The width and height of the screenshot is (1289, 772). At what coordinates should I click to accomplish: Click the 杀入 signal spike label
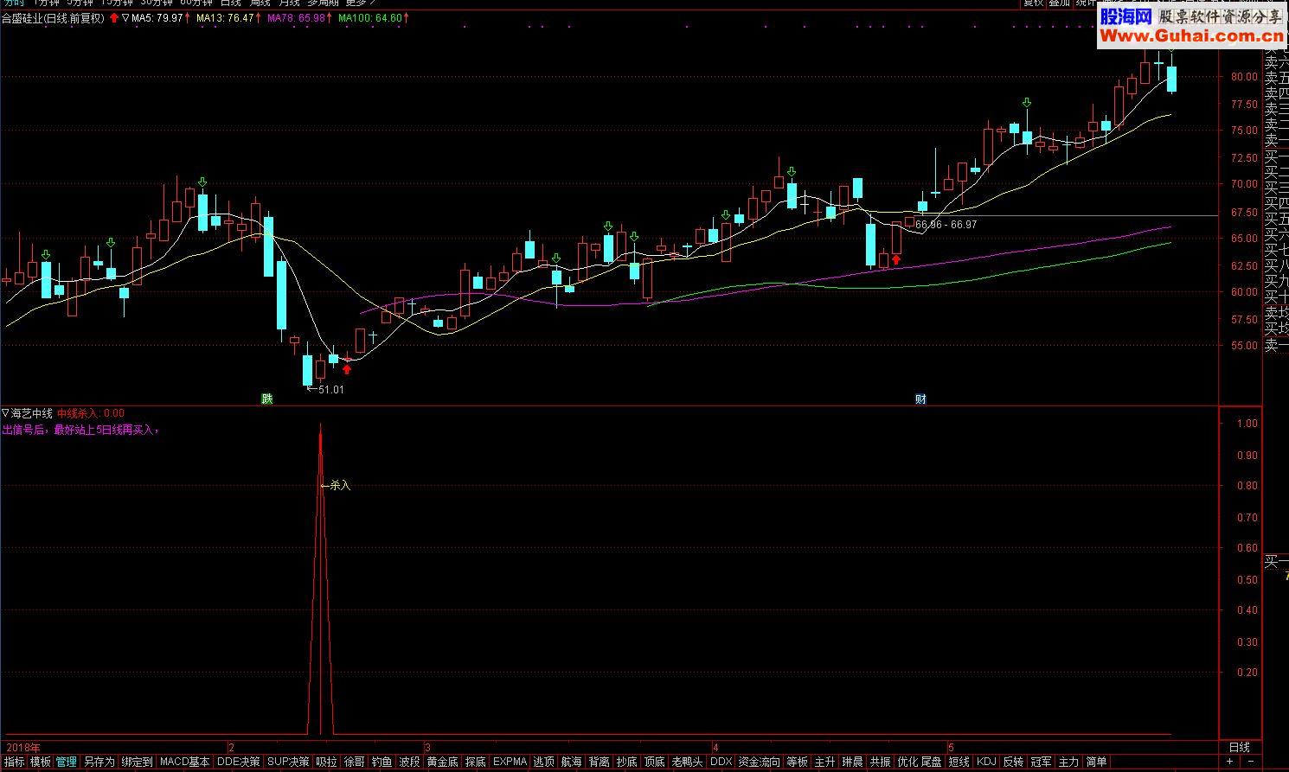[x=340, y=486]
